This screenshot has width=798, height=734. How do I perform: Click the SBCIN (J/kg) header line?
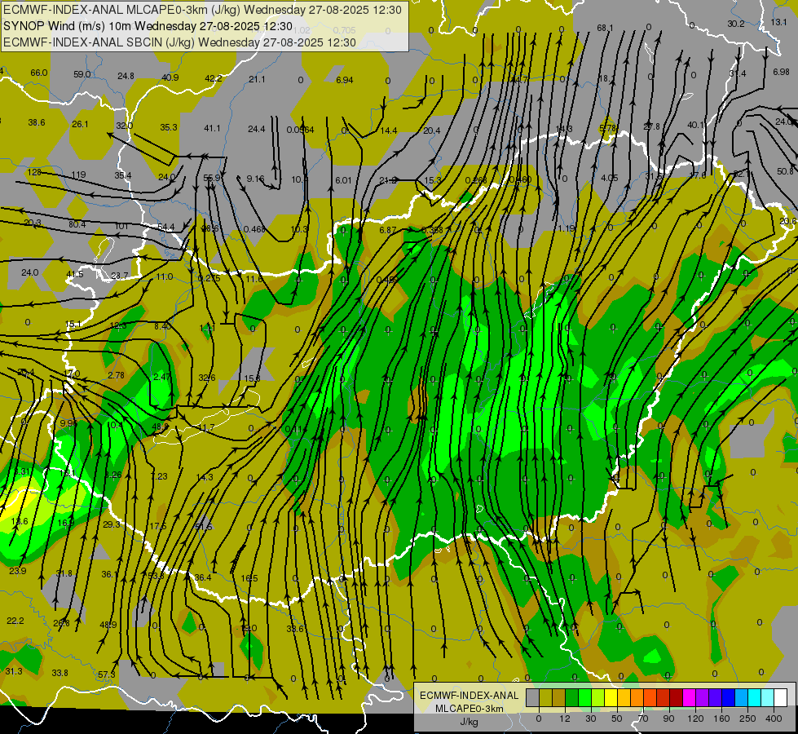coord(179,42)
